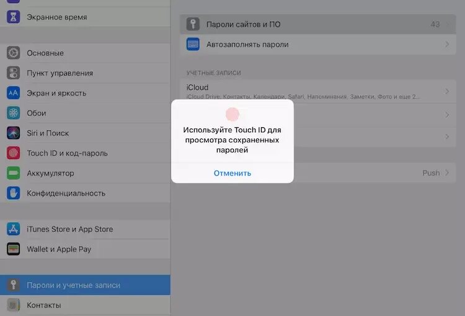This screenshot has width=465, height=316.
Task: Open Конфиденциальность hand icon
Action: click(14, 193)
